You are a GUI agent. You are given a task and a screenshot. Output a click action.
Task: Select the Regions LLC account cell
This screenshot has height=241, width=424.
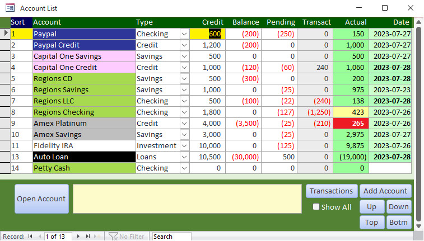pos(84,101)
